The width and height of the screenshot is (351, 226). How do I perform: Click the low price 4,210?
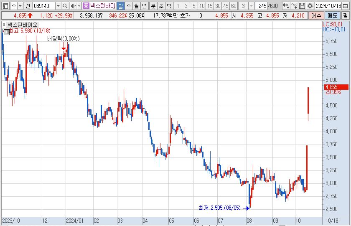coord(298,15)
